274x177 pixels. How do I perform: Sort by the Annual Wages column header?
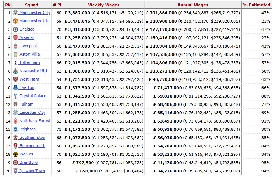[193, 5]
